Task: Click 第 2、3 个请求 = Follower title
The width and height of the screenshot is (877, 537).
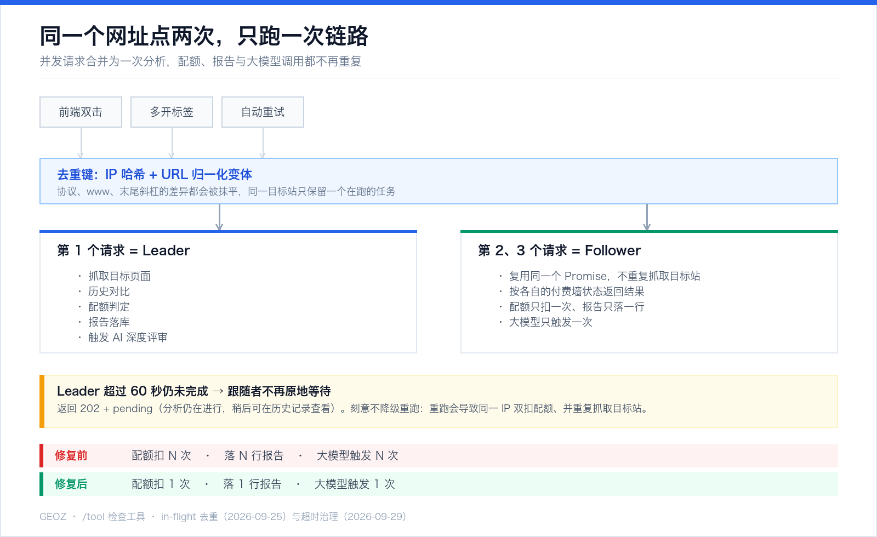Action: point(559,250)
